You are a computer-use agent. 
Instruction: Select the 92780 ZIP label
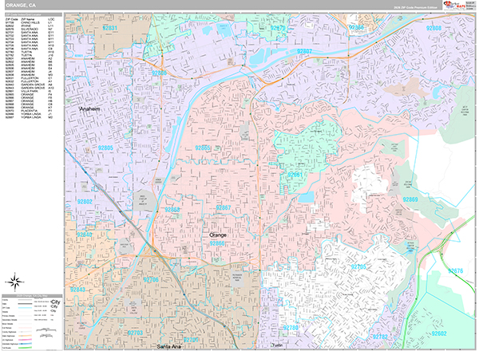tap(291, 328)
